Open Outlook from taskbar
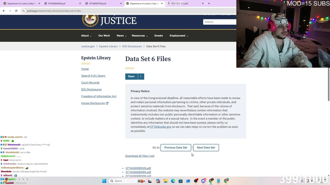Viewport: 330px width, 185px height. point(188,181)
